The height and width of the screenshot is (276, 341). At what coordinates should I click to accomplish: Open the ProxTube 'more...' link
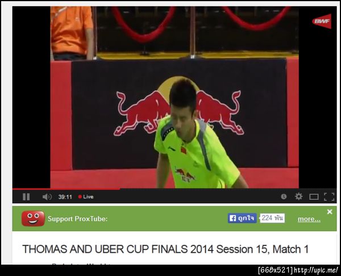click(x=309, y=219)
